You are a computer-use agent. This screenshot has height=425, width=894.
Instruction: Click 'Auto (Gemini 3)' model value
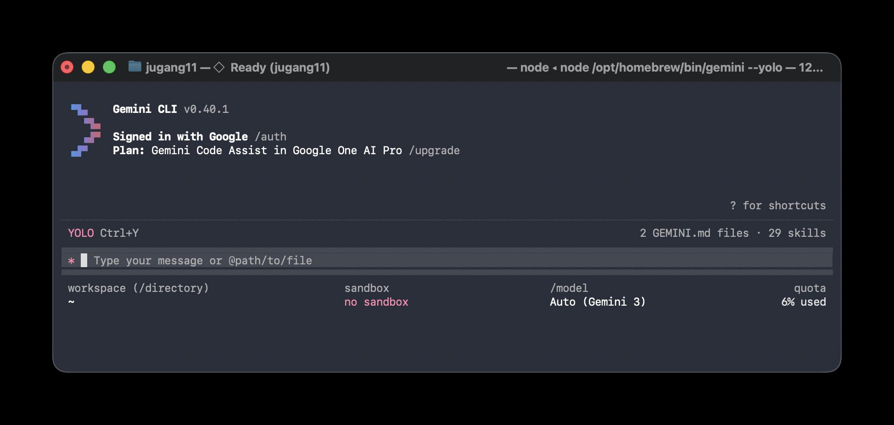(598, 302)
